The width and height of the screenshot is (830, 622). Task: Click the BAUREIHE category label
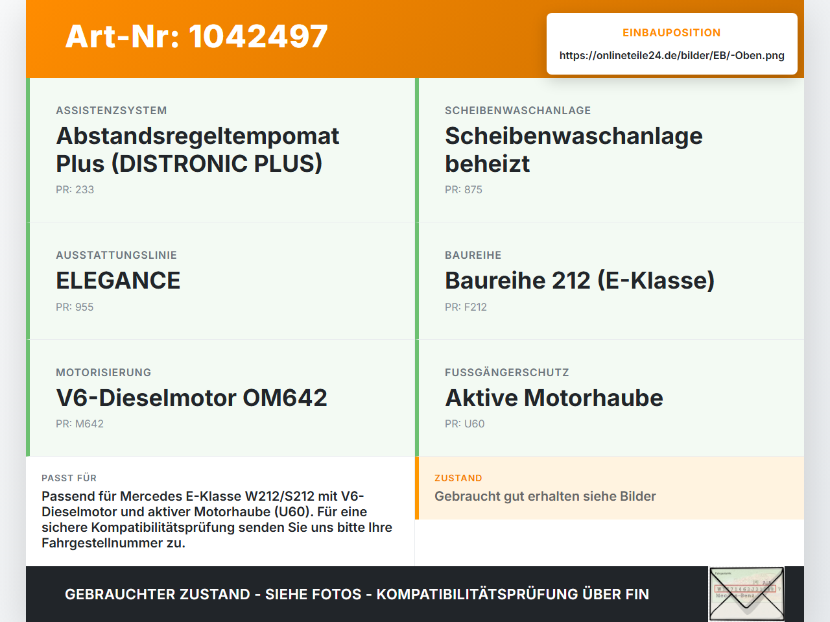click(473, 255)
